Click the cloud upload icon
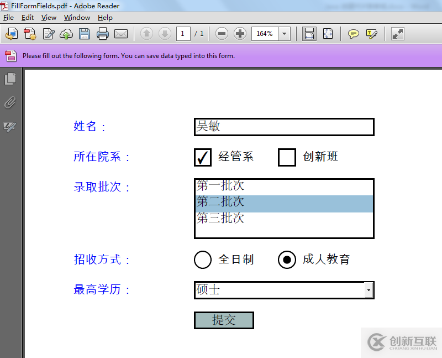This screenshot has height=358, width=442. point(66,34)
